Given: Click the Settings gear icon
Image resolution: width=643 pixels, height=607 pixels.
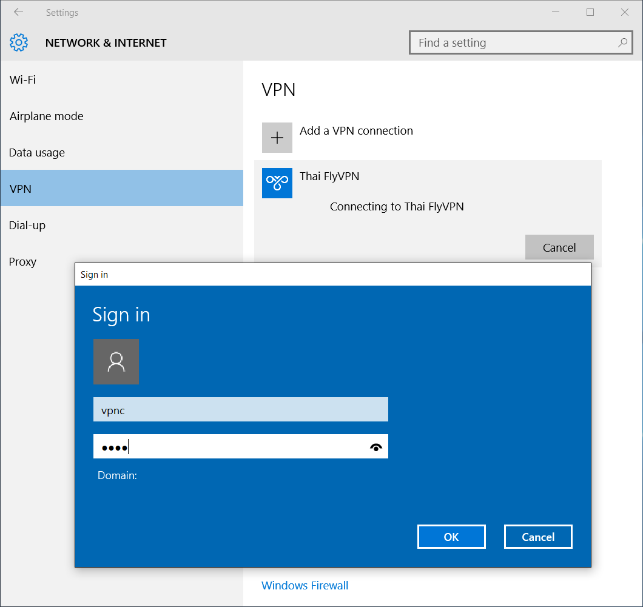Looking at the screenshot, I should (x=19, y=42).
